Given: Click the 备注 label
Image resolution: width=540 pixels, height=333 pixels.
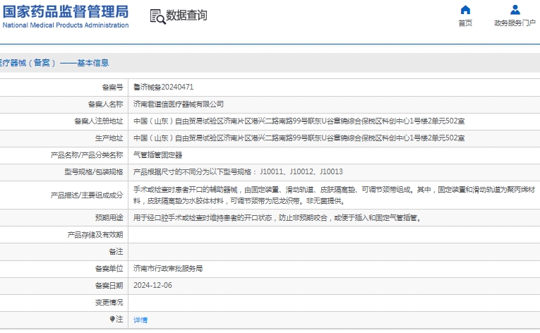Looking at the screenshot, I should point(116,252).
